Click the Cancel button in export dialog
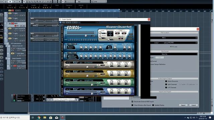The width and height of the screenshot is (214, 120). coord(194,105)
